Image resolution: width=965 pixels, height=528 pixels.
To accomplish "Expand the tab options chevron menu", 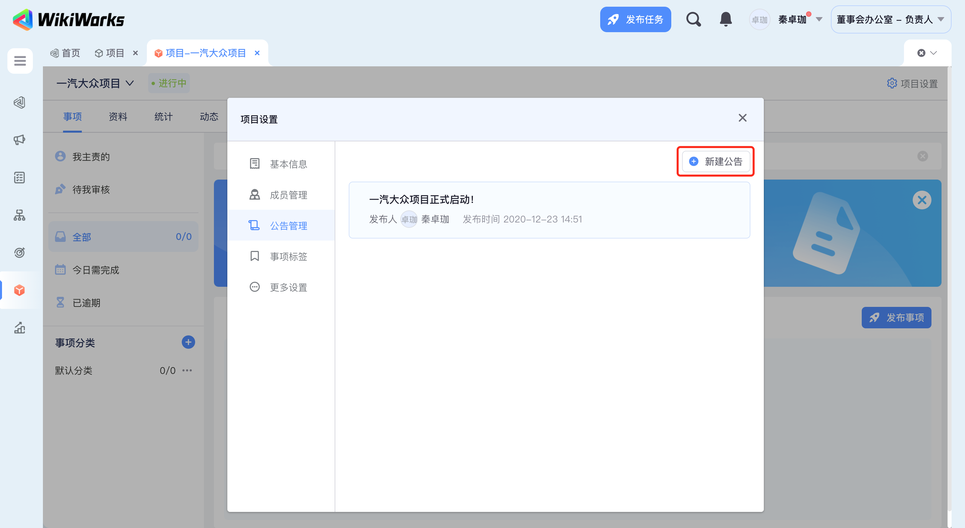I will [933, 53].
